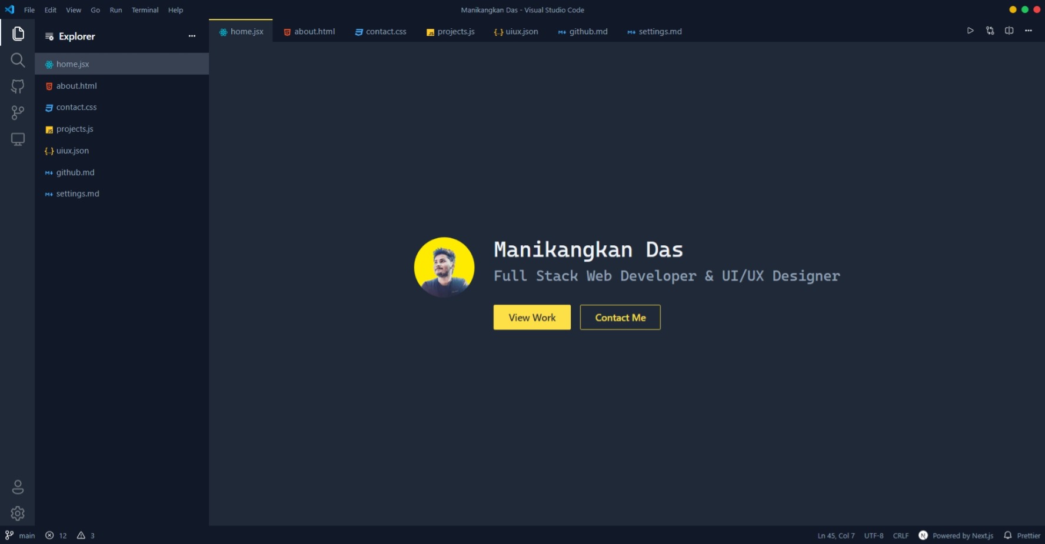
Task: Open Views and More Actions in Explorer
Action: 192,36
